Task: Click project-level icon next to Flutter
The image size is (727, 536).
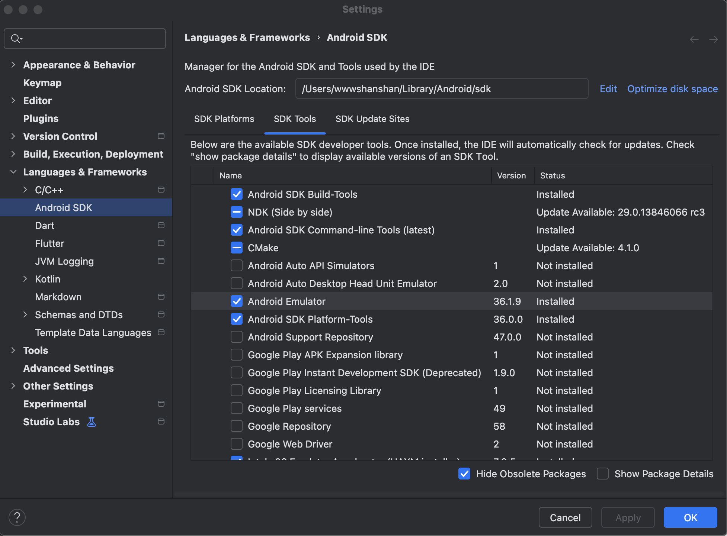Action: tap(161, 243)
